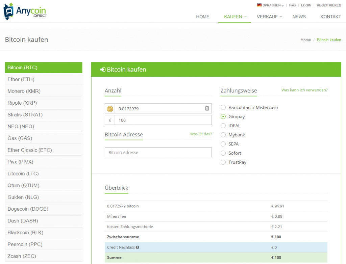Select the Giropay radio button
Viewport: 346px width, 264px height.
(223, 116)
